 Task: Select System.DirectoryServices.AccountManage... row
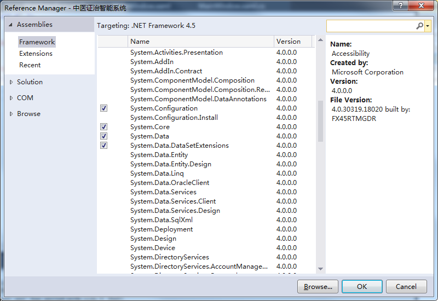[206, 267]
